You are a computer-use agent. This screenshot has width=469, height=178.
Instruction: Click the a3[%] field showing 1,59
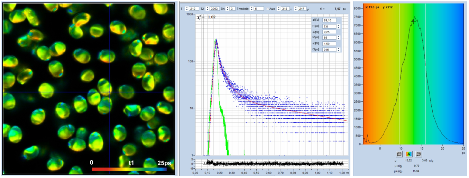pos(329,43)
